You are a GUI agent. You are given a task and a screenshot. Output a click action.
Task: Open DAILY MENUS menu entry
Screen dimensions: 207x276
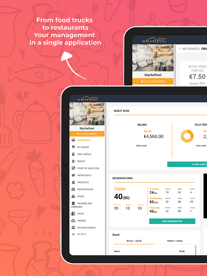click(x=84, y=154)
